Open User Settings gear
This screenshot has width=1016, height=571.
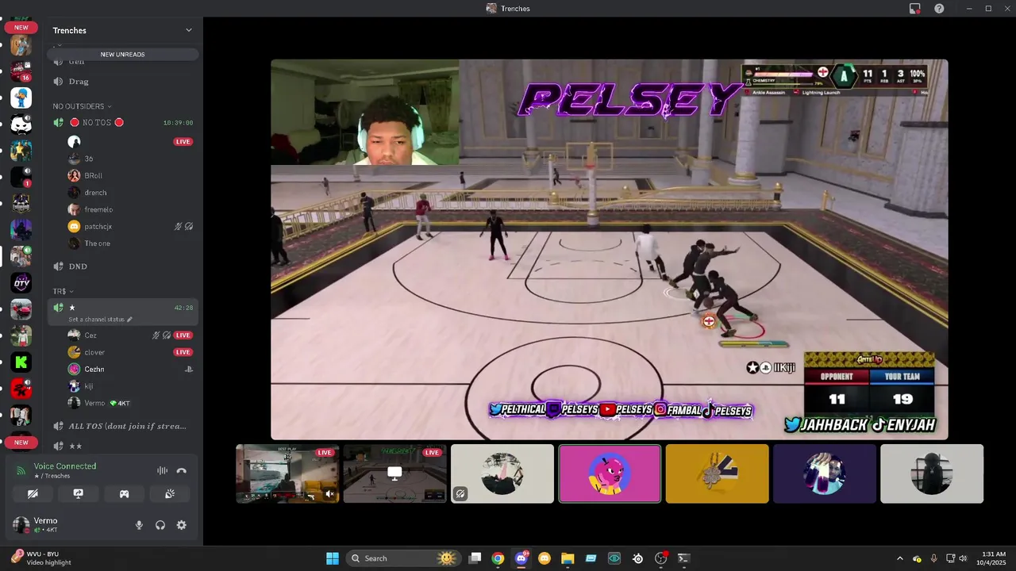(182, 525)
